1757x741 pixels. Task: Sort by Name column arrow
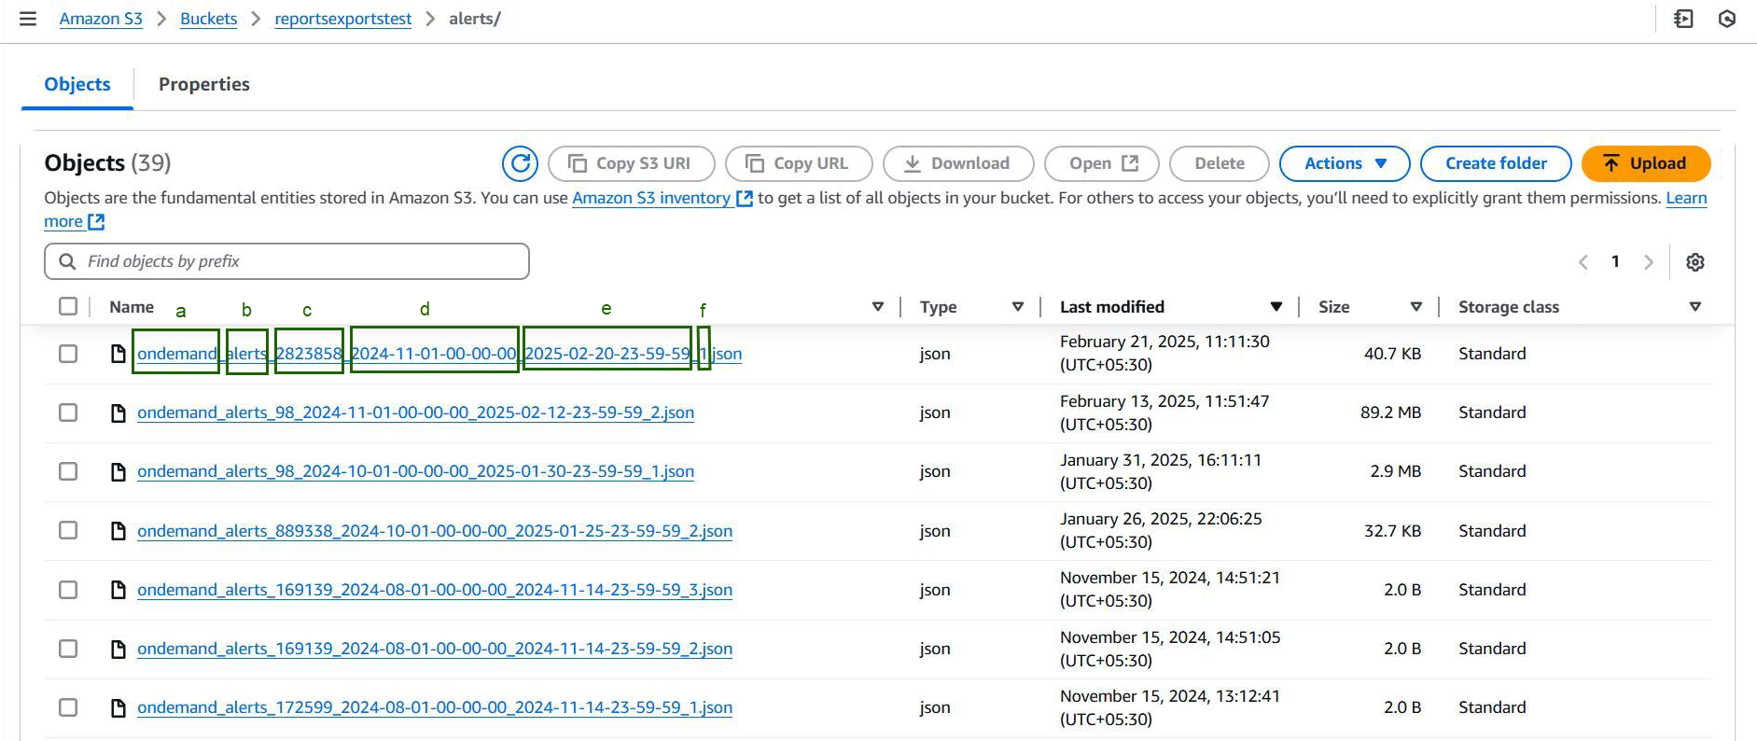coord(877,307)
